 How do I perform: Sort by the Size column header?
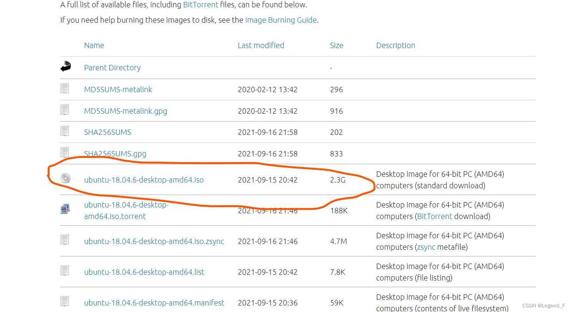(x=337, y=45)
